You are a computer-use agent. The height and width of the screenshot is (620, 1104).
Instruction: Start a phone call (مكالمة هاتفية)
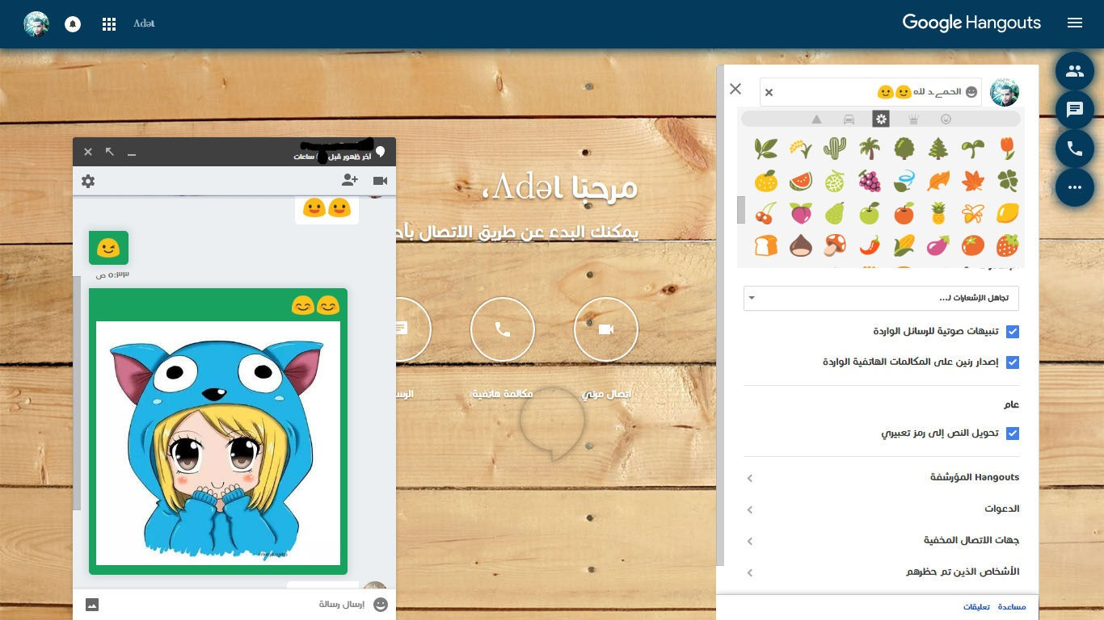[x=503, y=329]
